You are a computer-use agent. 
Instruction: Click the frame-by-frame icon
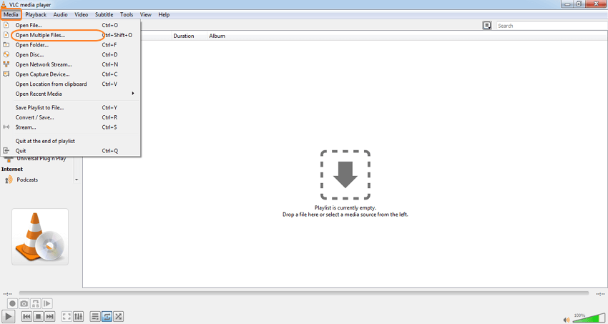coord(47,304)
